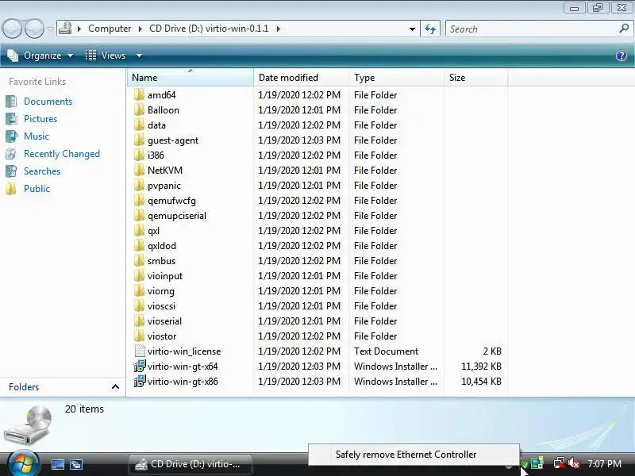This screenshot has height=476, width=635.
Task: Click the Text Document type cell
Action: pos(386,351)
